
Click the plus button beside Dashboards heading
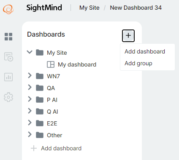tap(128, 36)
